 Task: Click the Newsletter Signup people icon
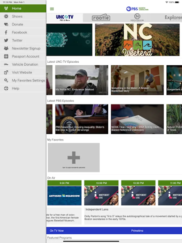coord(6,48)
